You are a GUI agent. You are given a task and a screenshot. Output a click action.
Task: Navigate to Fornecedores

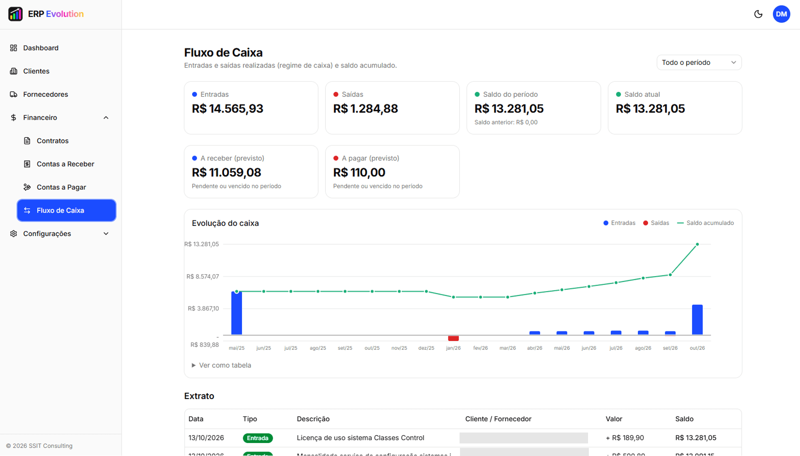tap(61, 94)
